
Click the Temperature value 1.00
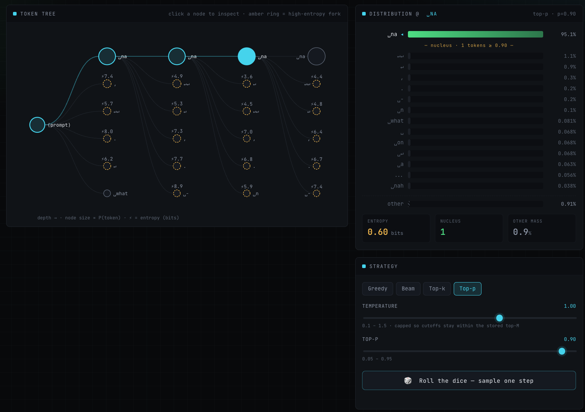pos(570,306)
